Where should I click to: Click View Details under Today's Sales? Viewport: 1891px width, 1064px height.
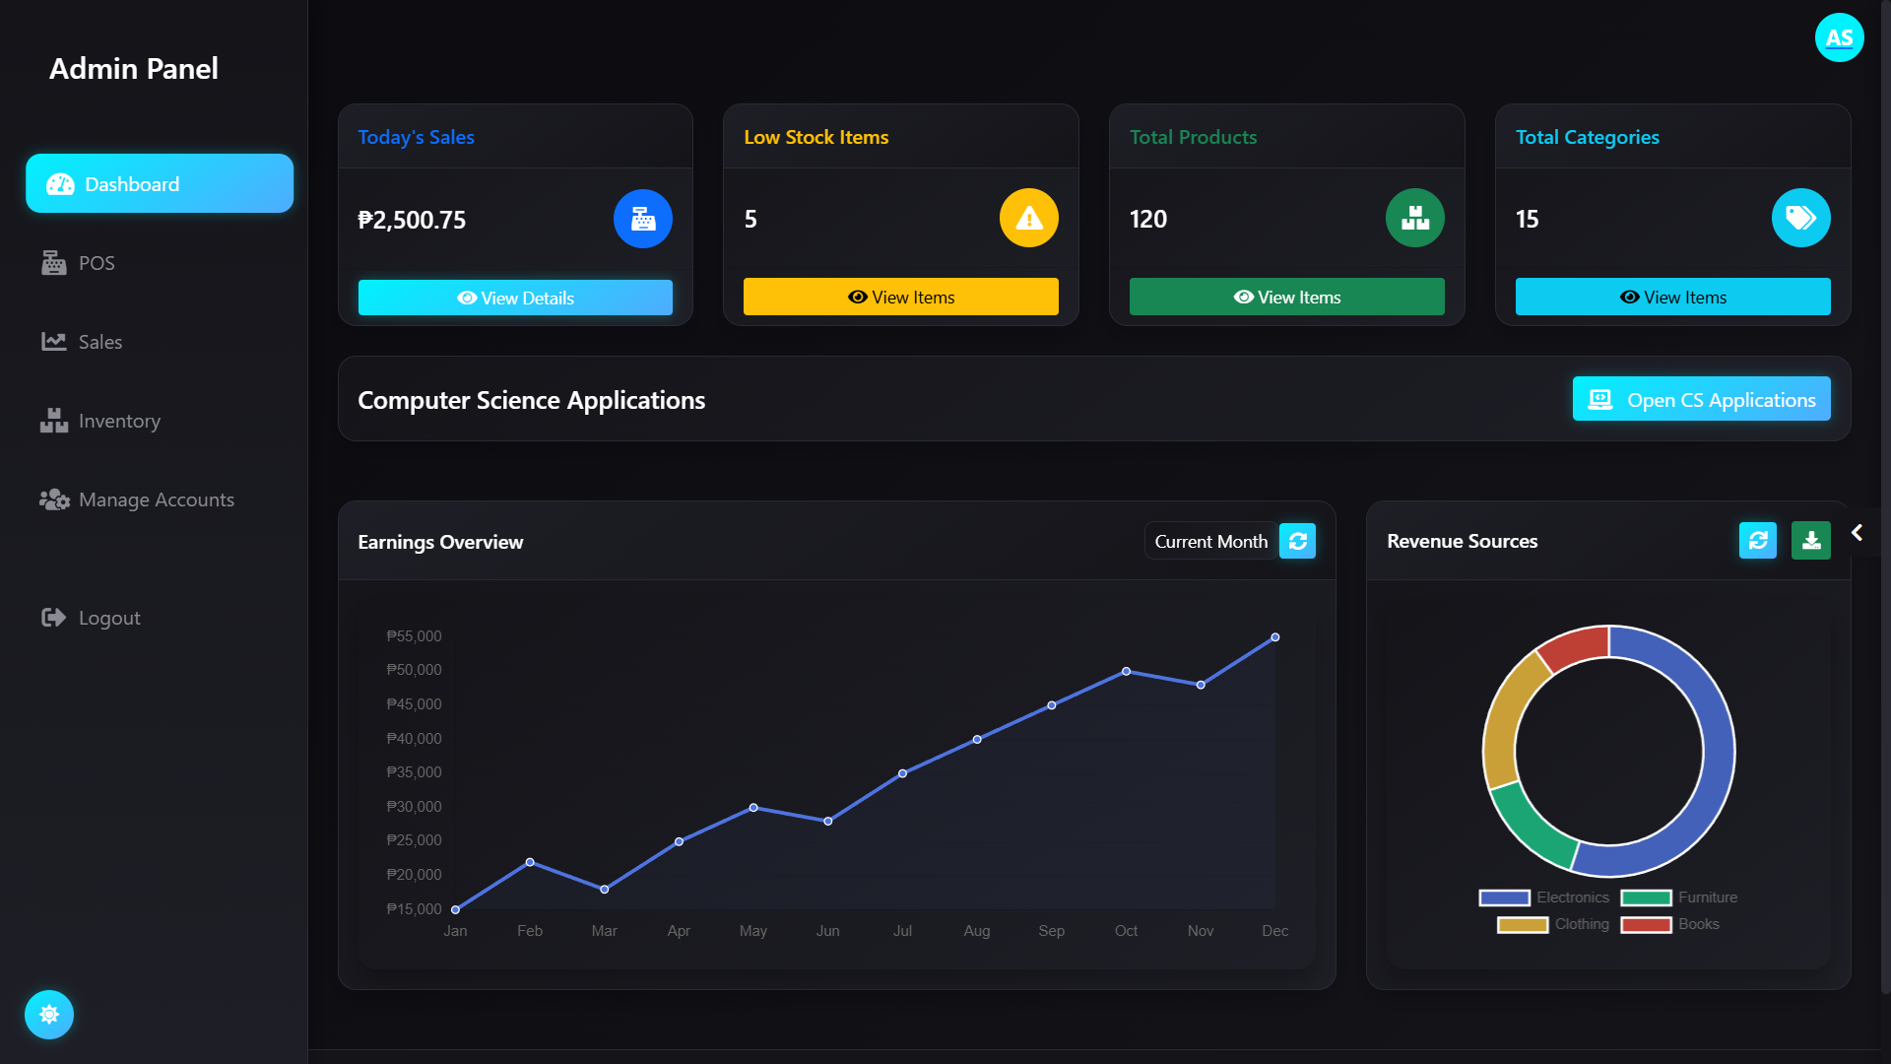[515, 298]
